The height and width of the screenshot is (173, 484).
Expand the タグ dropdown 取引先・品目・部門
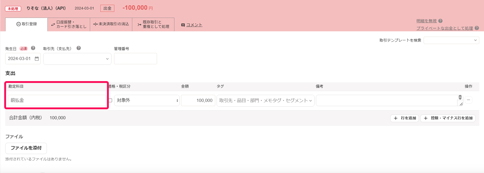(x=266, y=101)
